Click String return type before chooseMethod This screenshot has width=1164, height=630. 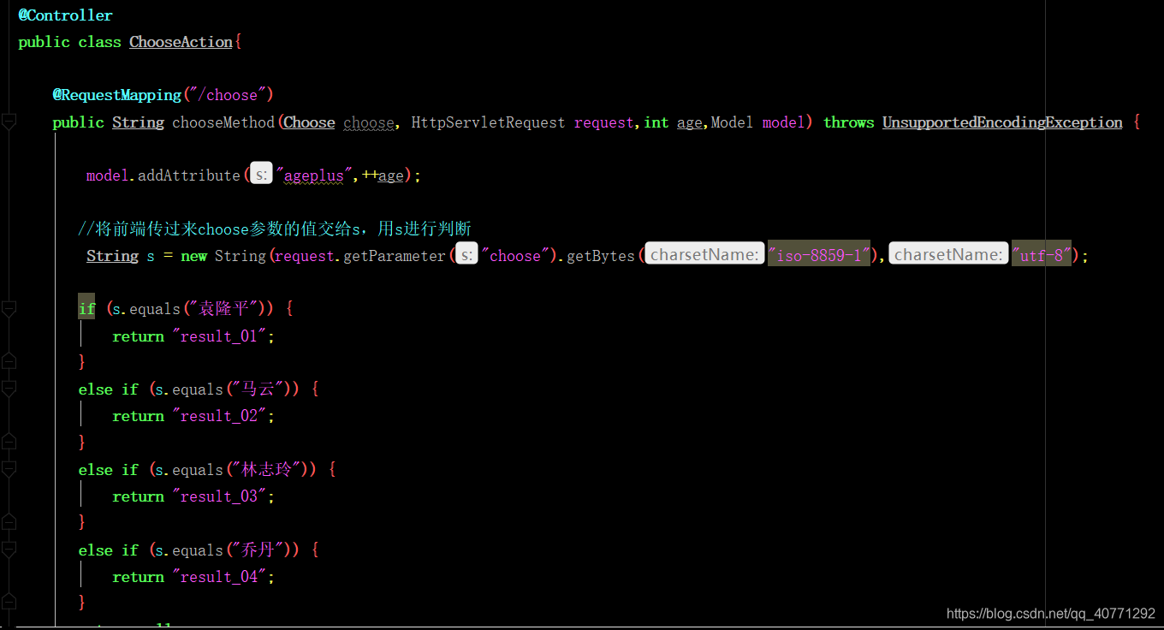[138, 122]
